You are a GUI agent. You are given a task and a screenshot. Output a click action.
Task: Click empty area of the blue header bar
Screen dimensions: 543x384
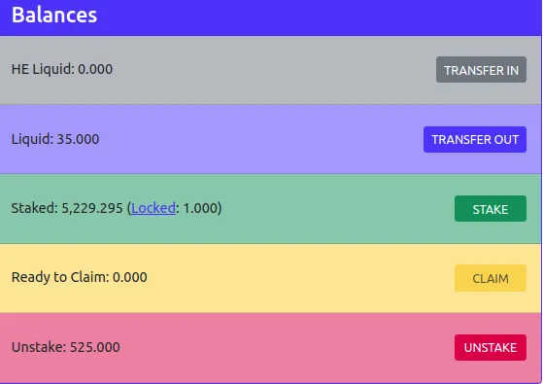(x=312, y=16)
